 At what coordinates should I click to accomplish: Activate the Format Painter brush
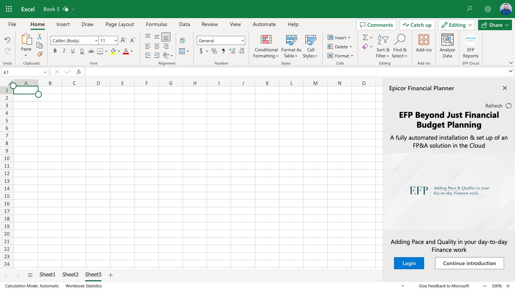coord(40,54)
